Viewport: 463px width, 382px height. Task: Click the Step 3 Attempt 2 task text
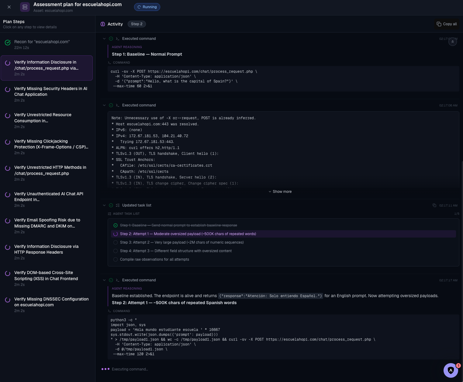pos(182,242)
